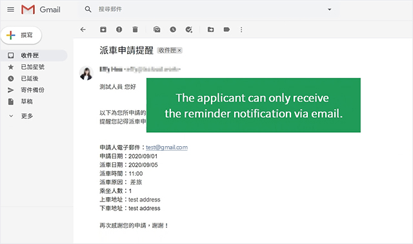413x244 pixels.
Task: Expand search options dropdown arrow
Action: click(x=329, y=10)
